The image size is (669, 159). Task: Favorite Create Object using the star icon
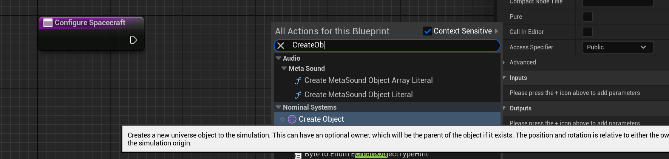pyautogui.click(x=282, y=119)
